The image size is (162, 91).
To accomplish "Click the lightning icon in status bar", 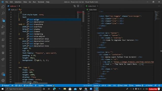I will (36, 85).
